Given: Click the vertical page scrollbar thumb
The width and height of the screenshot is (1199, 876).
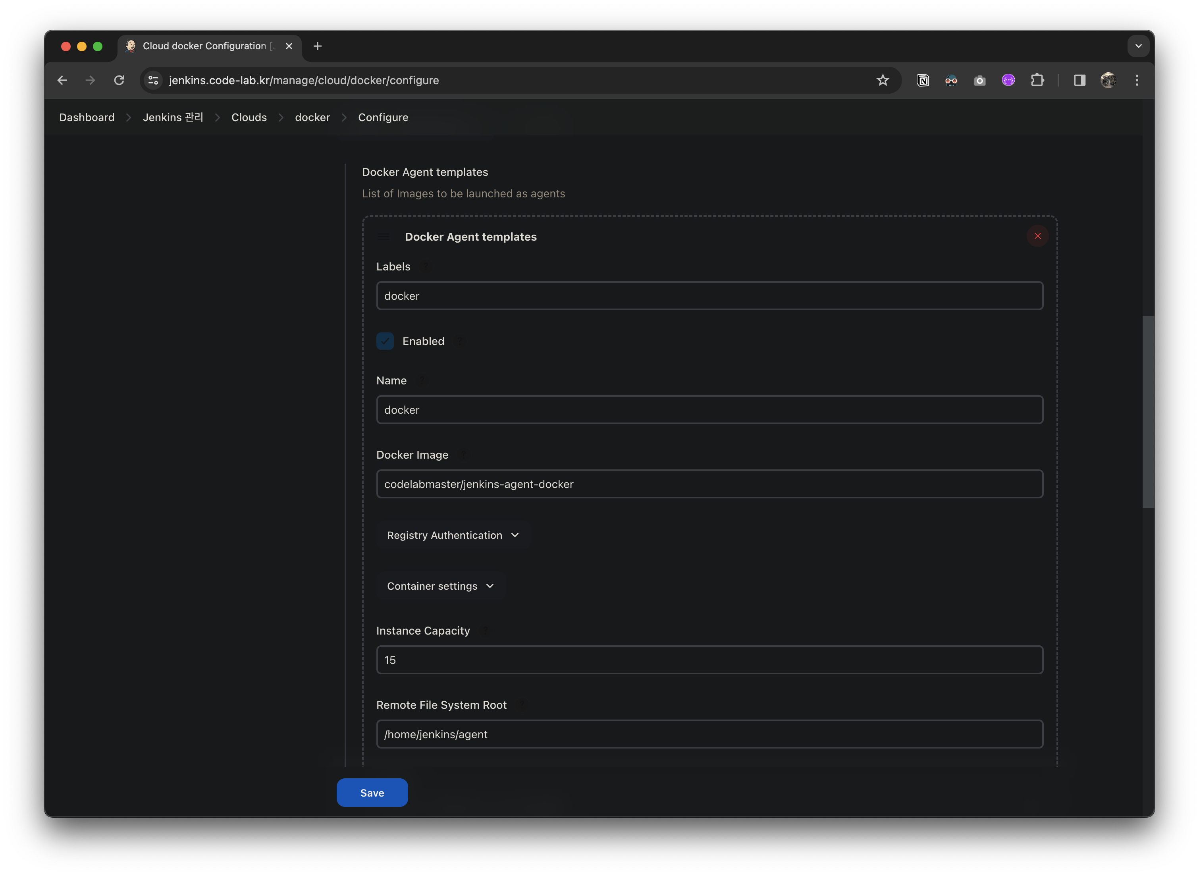Looking at the screenshot, I should click(x=1147, y=411).
